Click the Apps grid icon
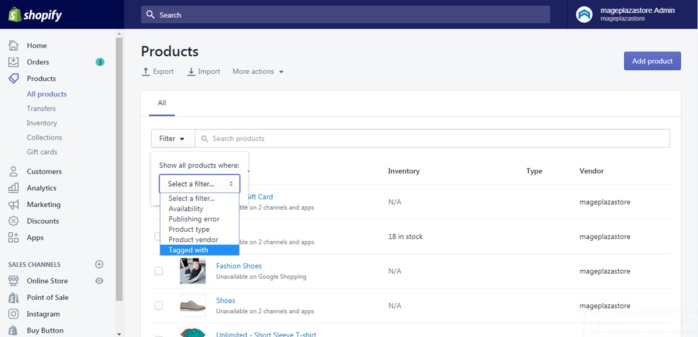Image resolution: width=698 pixels, height=337 pixels. [13, 238]
